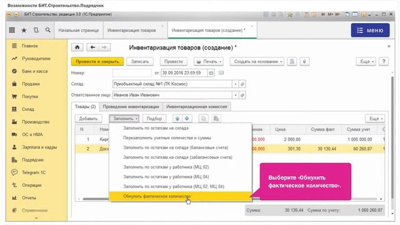
Task: Go back with the left arrow
Action: click(92, 47)
